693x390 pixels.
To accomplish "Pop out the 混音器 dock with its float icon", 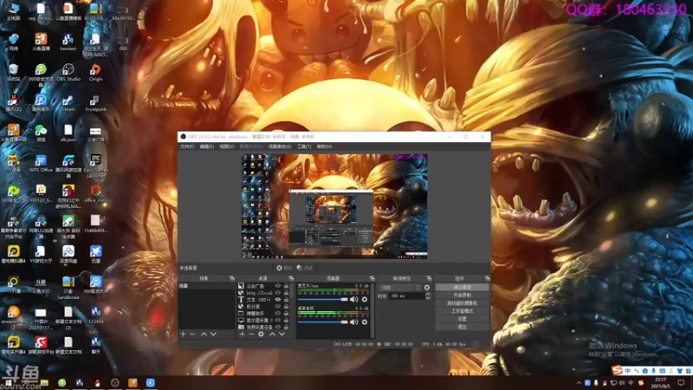I will click(372, 278).
